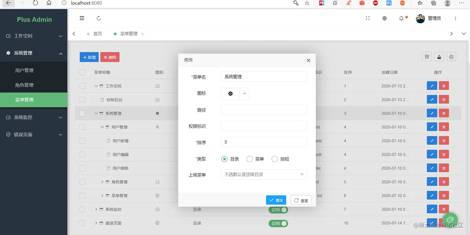Open the 上级菜单 dropdown
The height and width of the screenshot is (235, 470).
[264, 174]
